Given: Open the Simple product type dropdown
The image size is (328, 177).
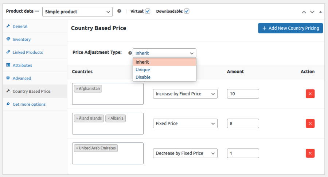Looking at the screenshot, I should 77,12.
